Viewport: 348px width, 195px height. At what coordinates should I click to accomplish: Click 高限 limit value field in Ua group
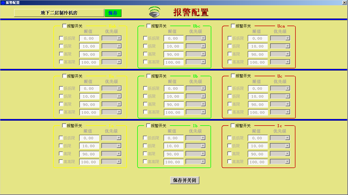coord(89,104)
